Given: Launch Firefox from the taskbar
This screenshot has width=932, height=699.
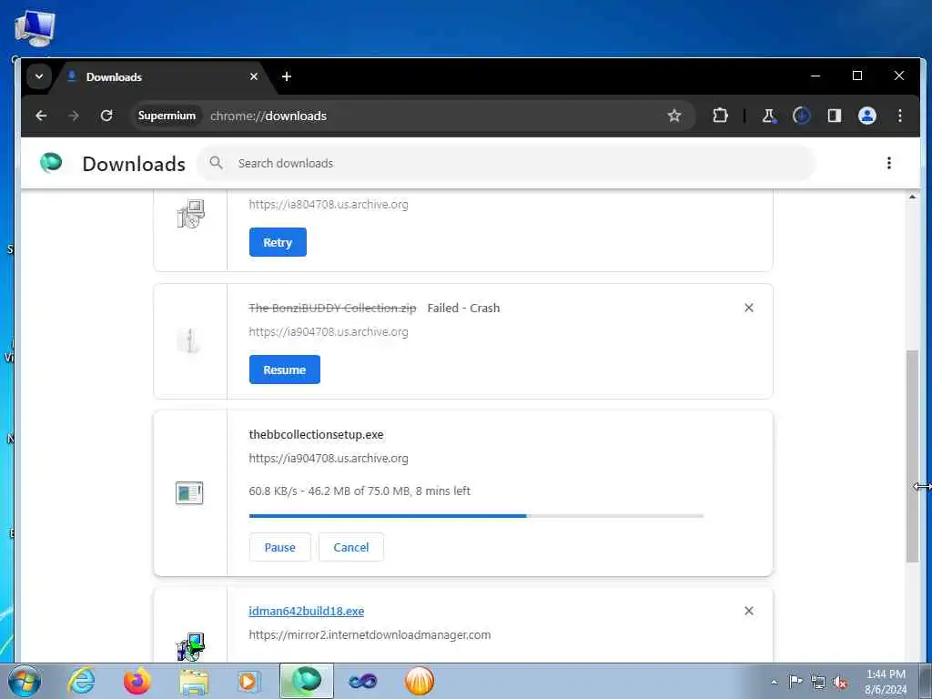Looking at the screenshot, I should coord(137,681).
